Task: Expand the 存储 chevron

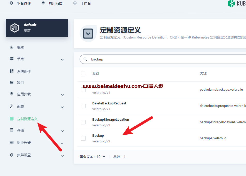Action: pyautogui.click(x=62, y=131)
